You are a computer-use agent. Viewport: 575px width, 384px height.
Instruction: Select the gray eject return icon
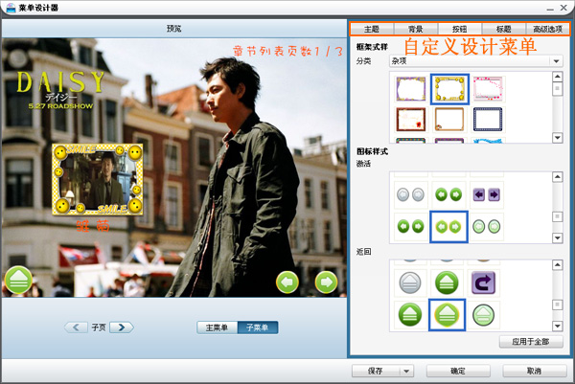[410, 282]
